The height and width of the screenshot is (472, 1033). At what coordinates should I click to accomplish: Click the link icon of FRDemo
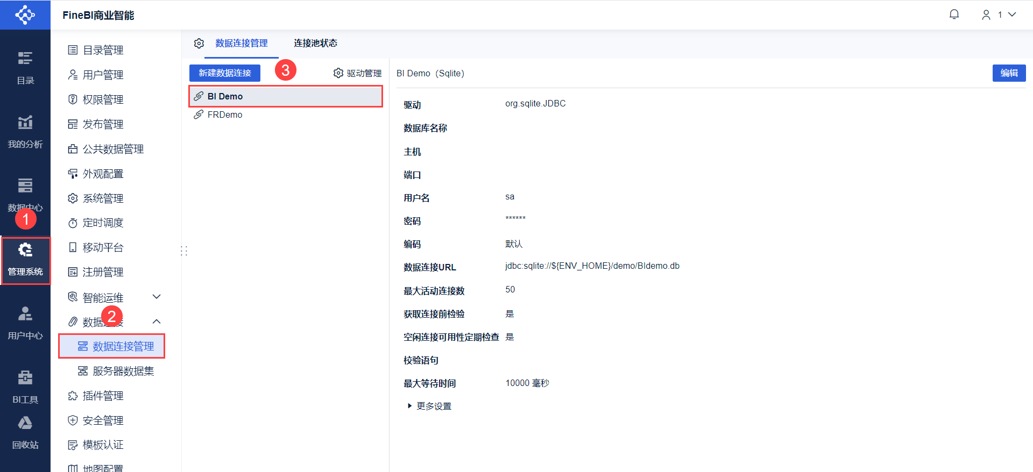click(x=199, y=115)
